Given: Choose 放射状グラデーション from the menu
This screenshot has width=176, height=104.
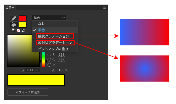Looking at the screenshot, I should tap(55, 43).
